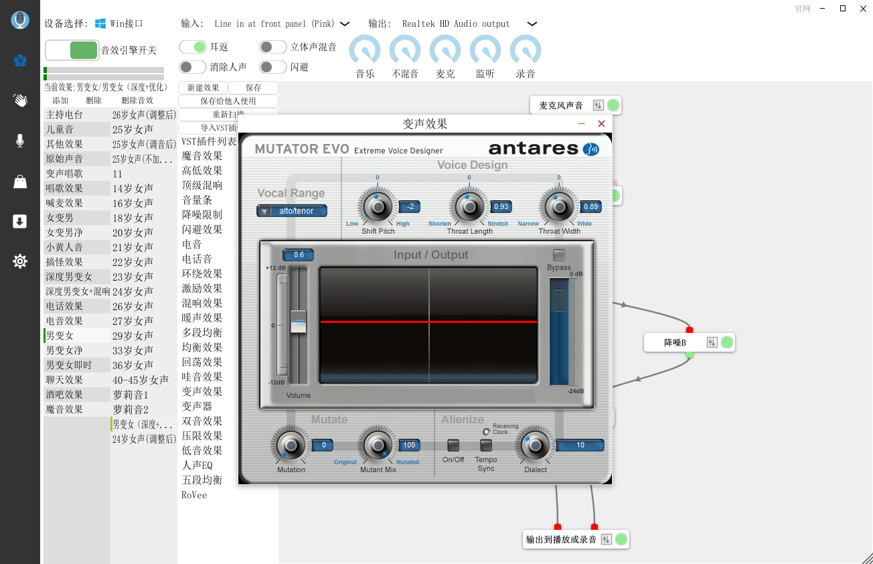
Task: Select 混响效果 in VST plugin list
Action: (202, 303)
